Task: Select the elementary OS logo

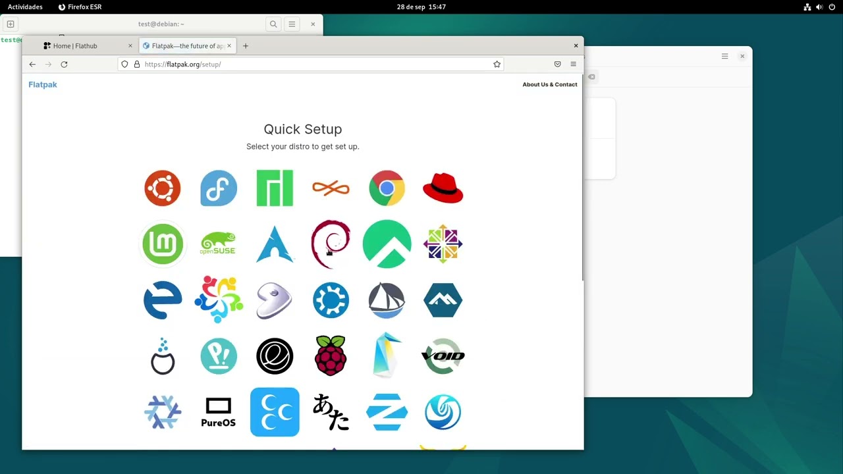Action: point(275,356)
